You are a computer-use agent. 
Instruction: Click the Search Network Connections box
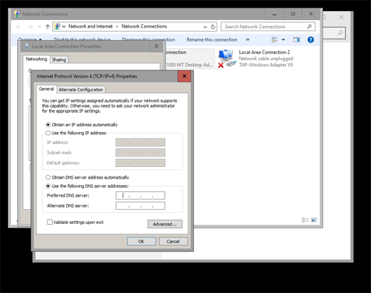(268, 27)
